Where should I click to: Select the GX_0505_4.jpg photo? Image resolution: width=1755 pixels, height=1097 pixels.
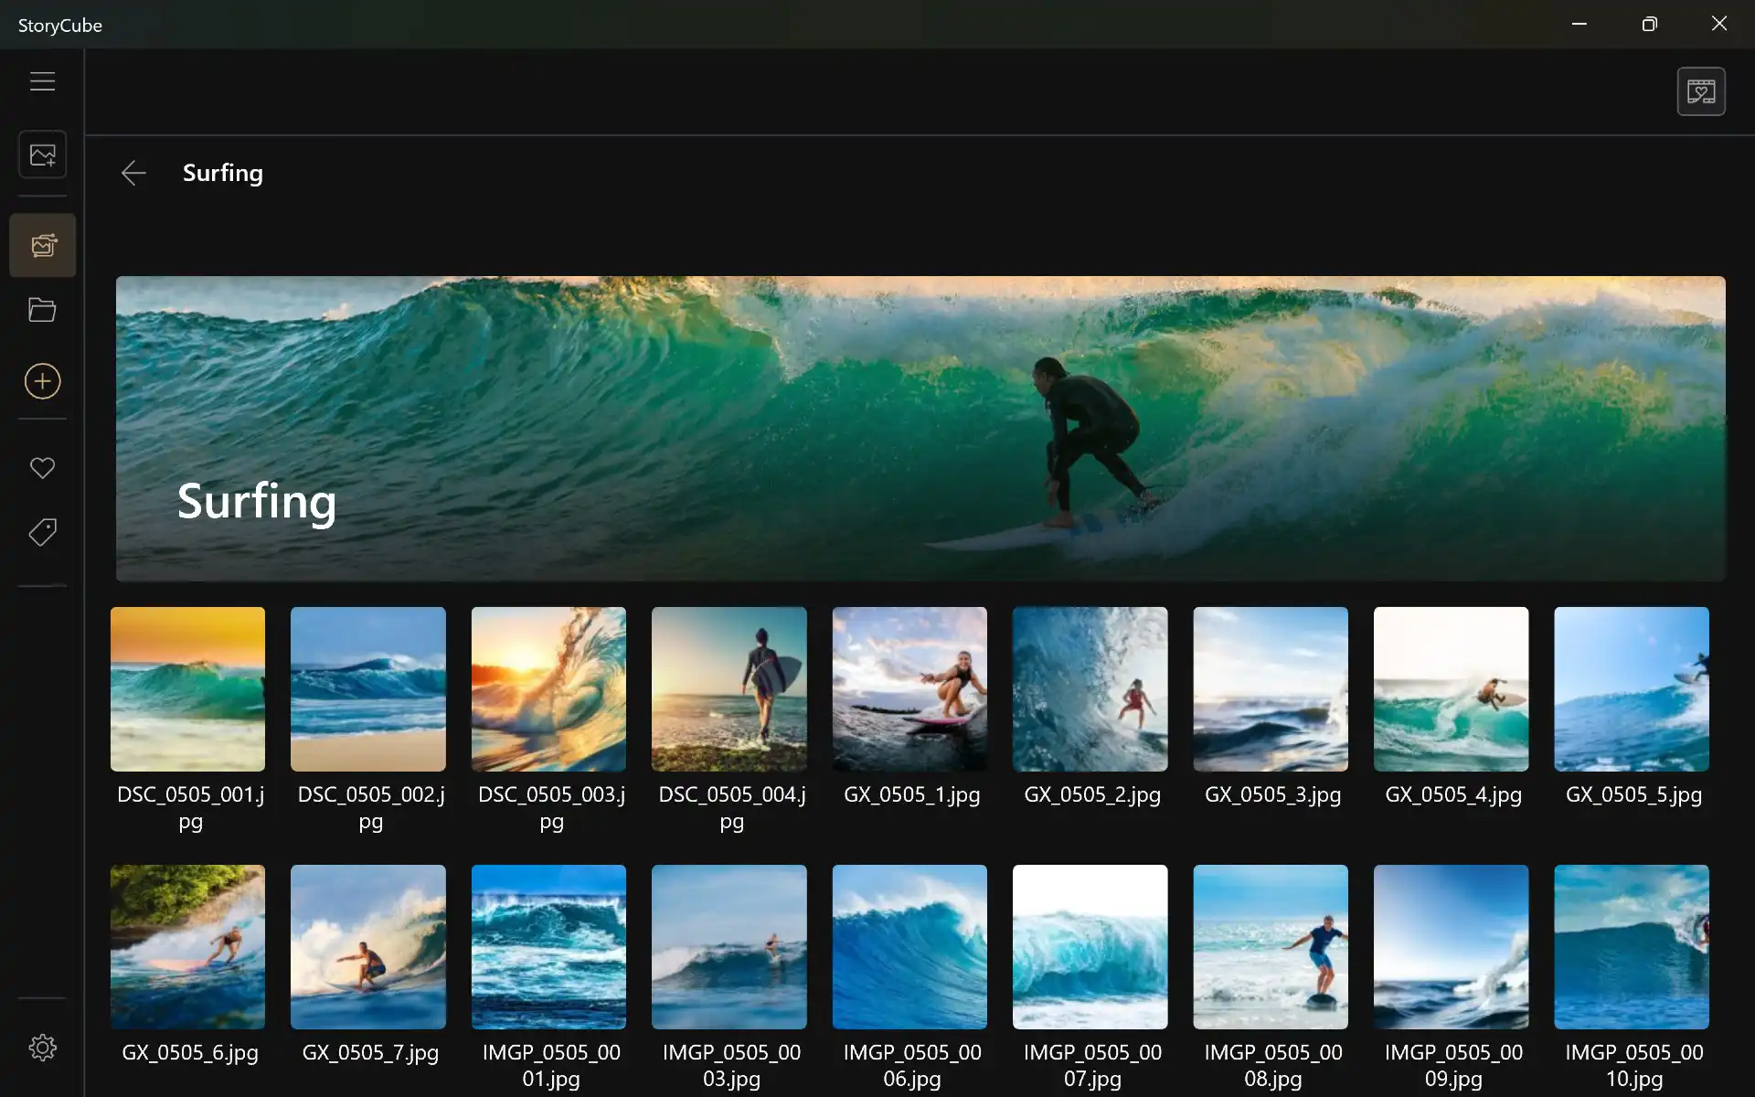point(1451,689)
